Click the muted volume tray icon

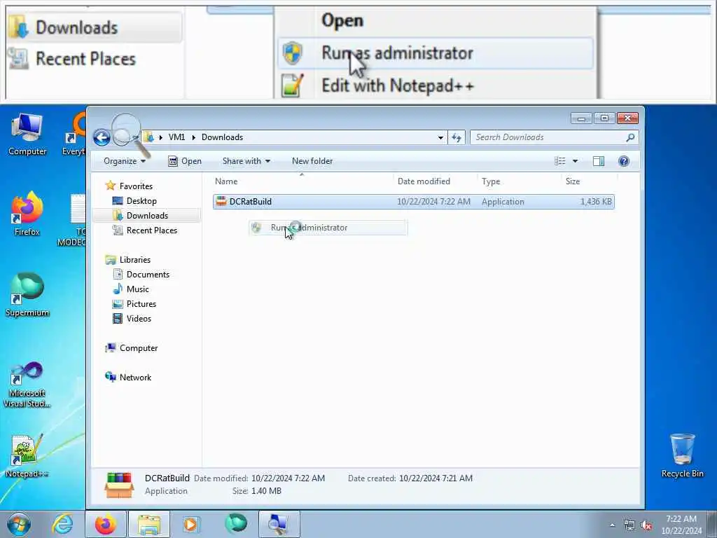646,525
